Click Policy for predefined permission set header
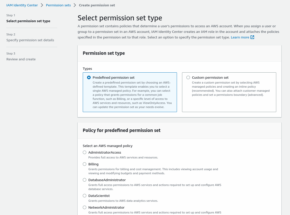 (x=121, y=130)
